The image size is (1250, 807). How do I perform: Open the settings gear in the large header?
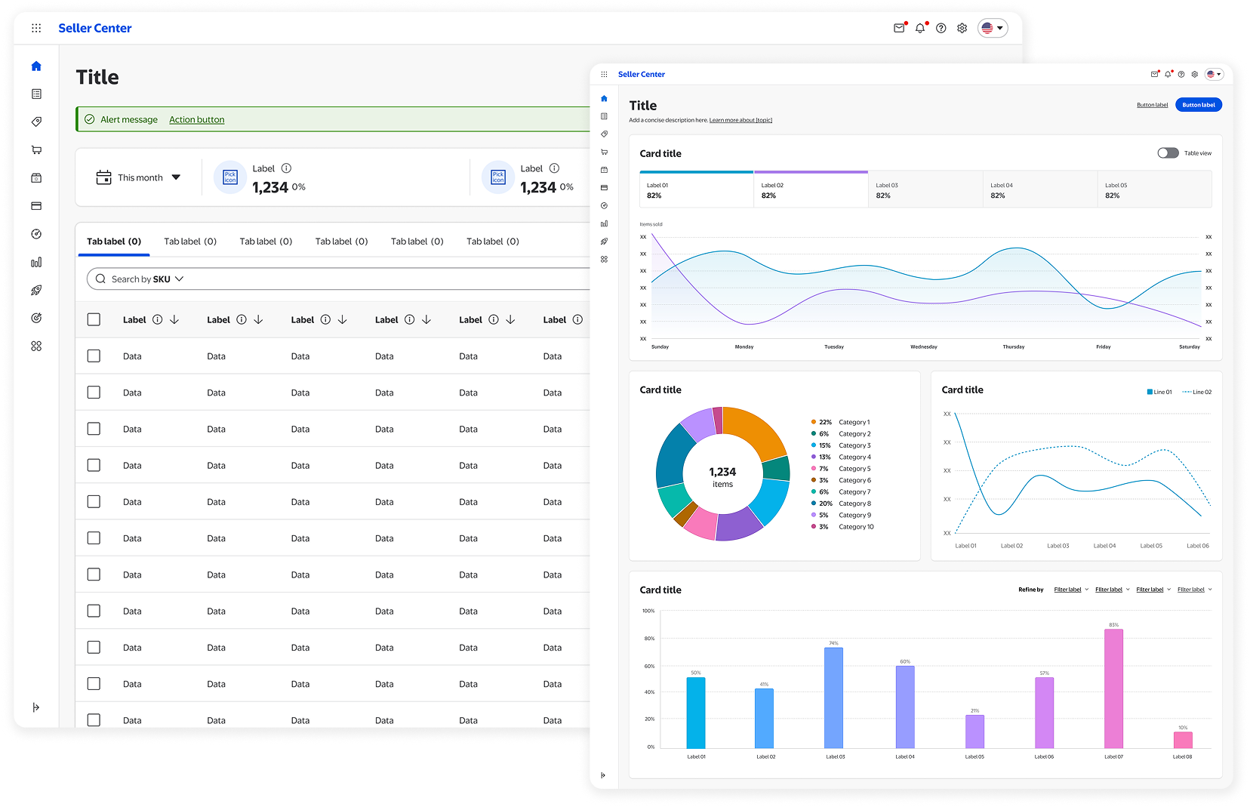[x=962, y=29]
